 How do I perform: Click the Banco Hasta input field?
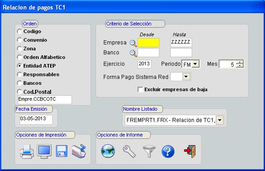coord(181,53)
